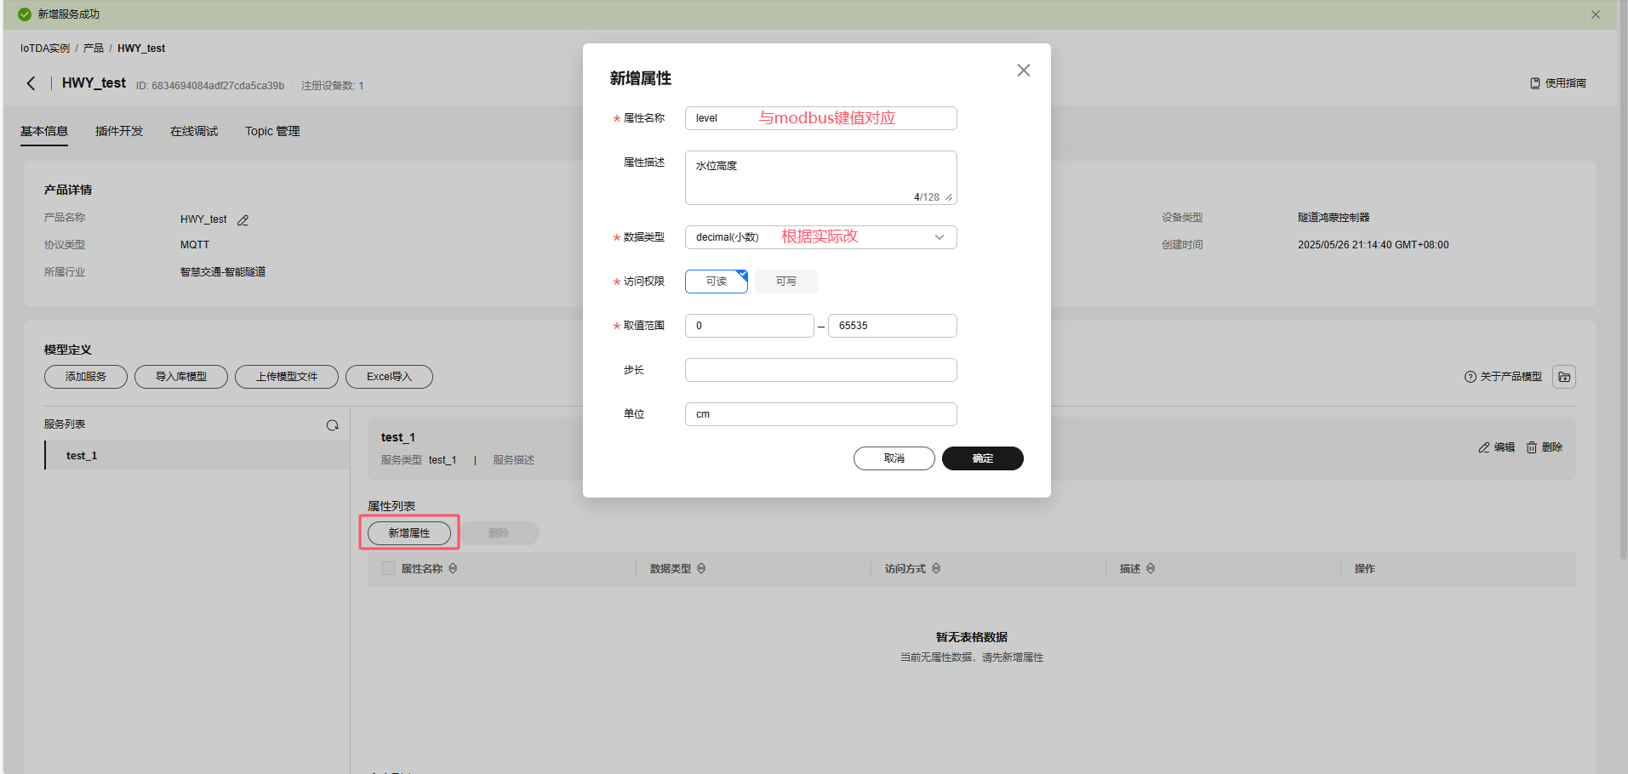This screenshot has width=1628, height=774.
Task: Click the 导入库模型 button
Action: pyautogui.click(x=181, y=377)
